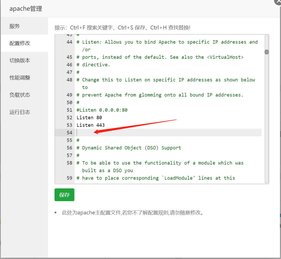Open the 服务 tab in sidebar
The image size is (281, 259).
(24, 26)
